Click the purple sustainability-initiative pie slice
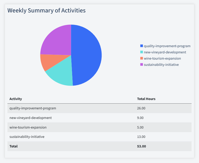 pyautogui.click(x=58, y=42)
